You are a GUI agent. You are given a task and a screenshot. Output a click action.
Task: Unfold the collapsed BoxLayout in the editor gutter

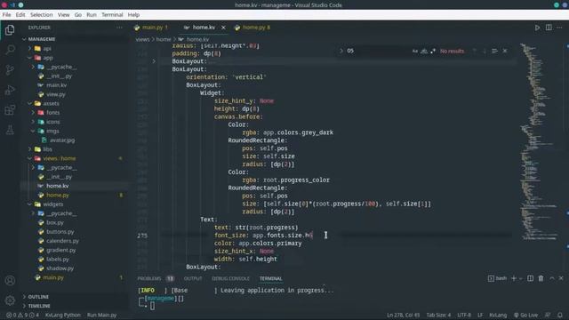tap(154, 61)
